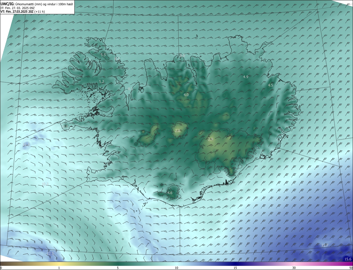
Task: Click the 10.3 value over the sea
Action: pyautogui.click(x=45, y=184)
